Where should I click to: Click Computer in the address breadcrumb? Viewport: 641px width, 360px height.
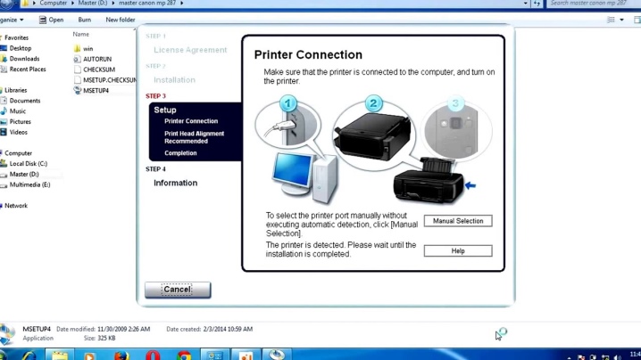[54, 3]
